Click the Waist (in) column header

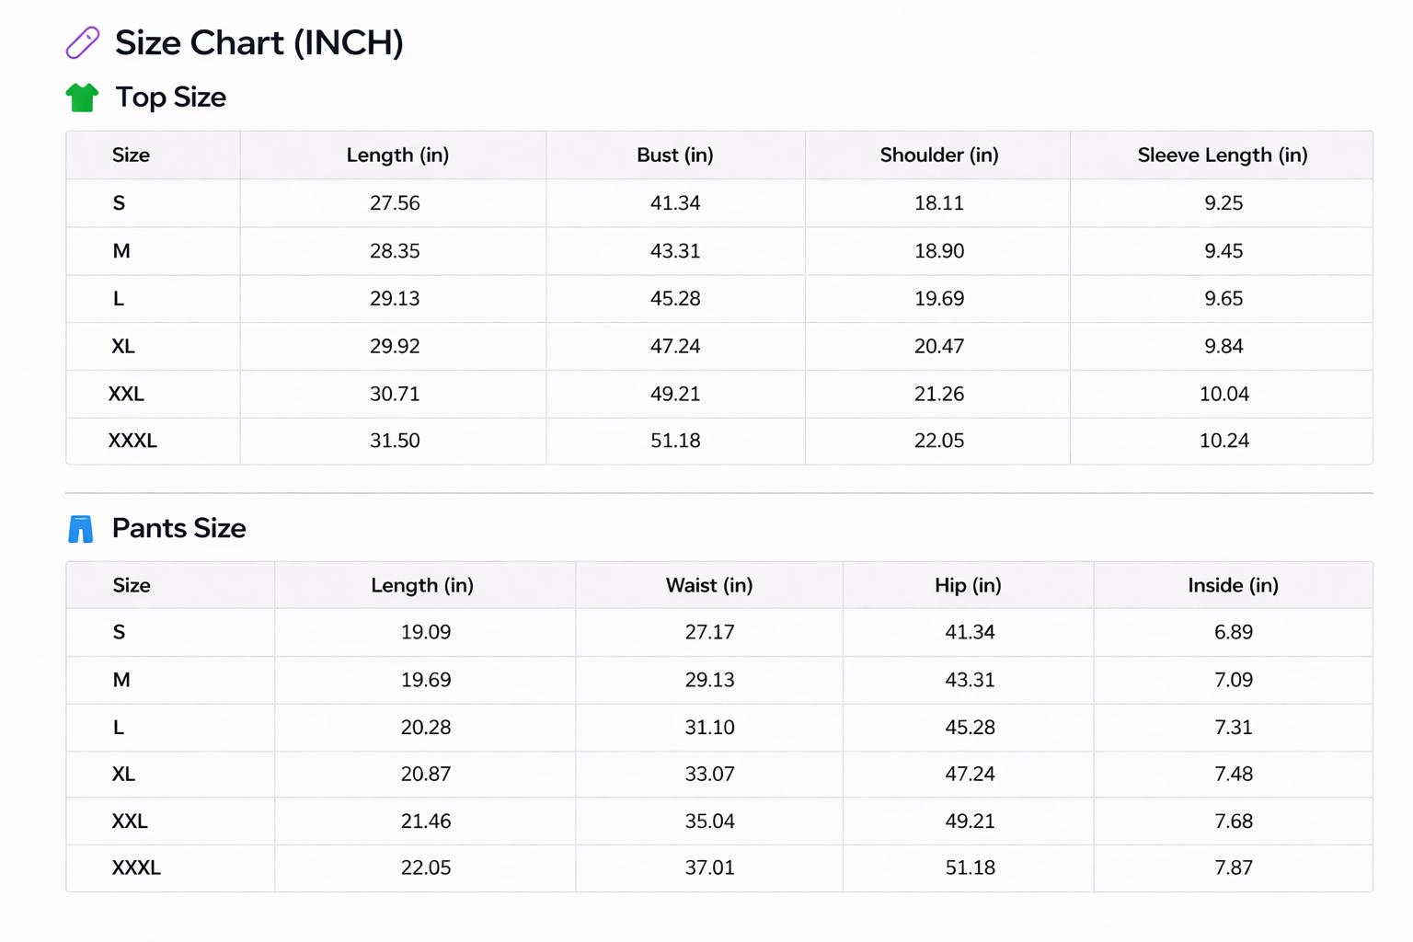click(708, 586)
